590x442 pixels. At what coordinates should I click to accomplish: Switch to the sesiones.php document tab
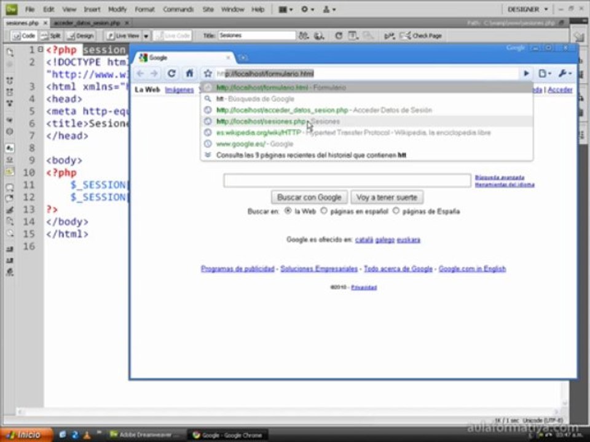[x=23, y=23]
